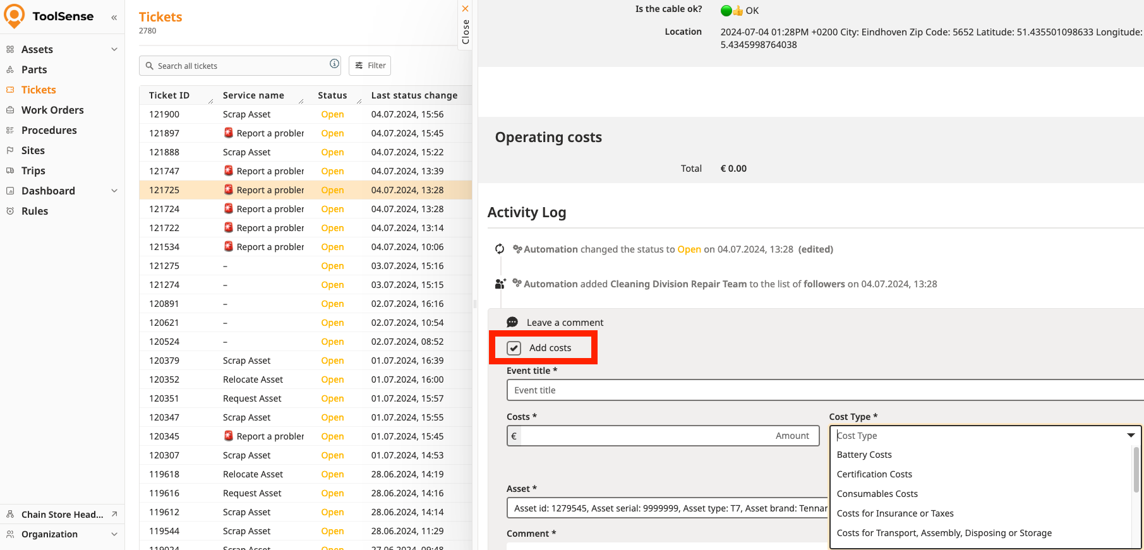Select ticket 120351 Request Asset

(x=306, y=398)
